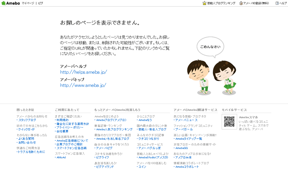Image resolution: width=288 pixels, height=171 pixels.
Task: Open よくある質問 link
Action: click(x=26, y=139)
